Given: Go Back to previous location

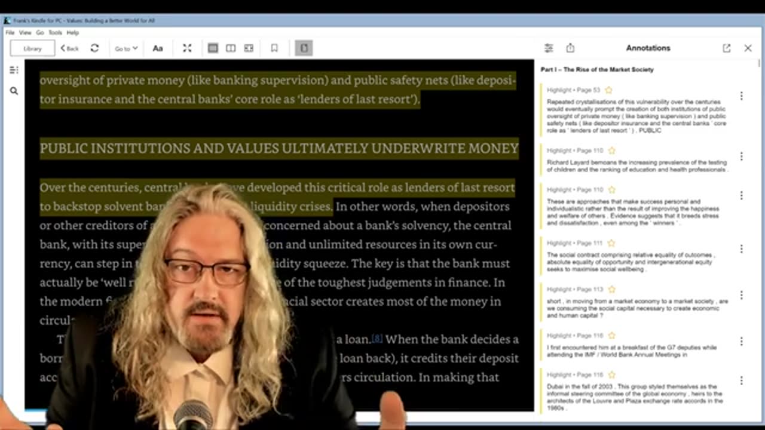Looking at the screenshot, I should tap(69, 48).
